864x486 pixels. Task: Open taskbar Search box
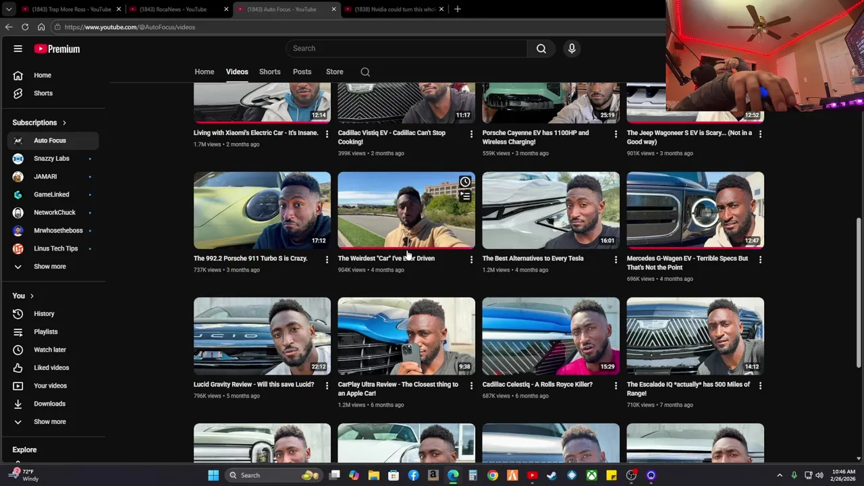click(x=275, y=475)
